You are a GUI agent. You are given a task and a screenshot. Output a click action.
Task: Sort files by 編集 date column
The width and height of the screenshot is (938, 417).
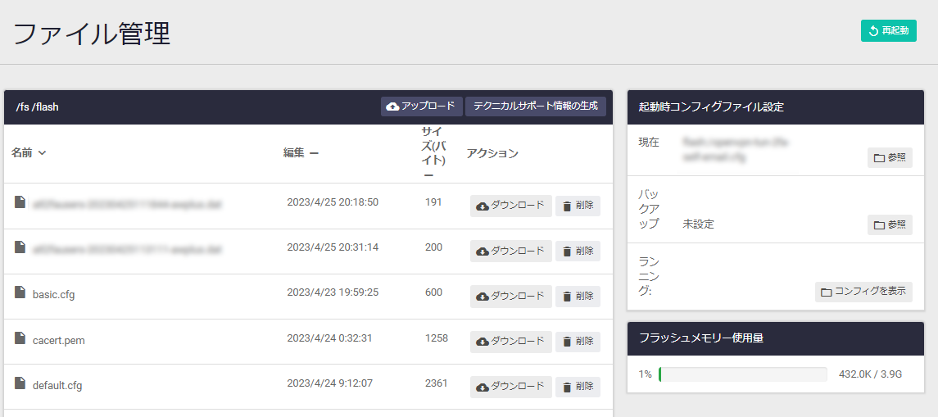point(314,153)
